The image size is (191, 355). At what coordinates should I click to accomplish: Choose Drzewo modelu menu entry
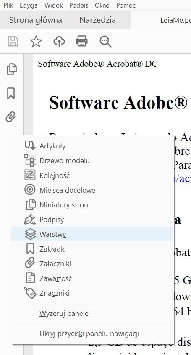pyautogui.click(x=92, y=161)
